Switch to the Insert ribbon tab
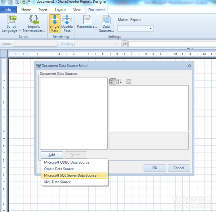The image size is (216, 212). coord(43,10)
